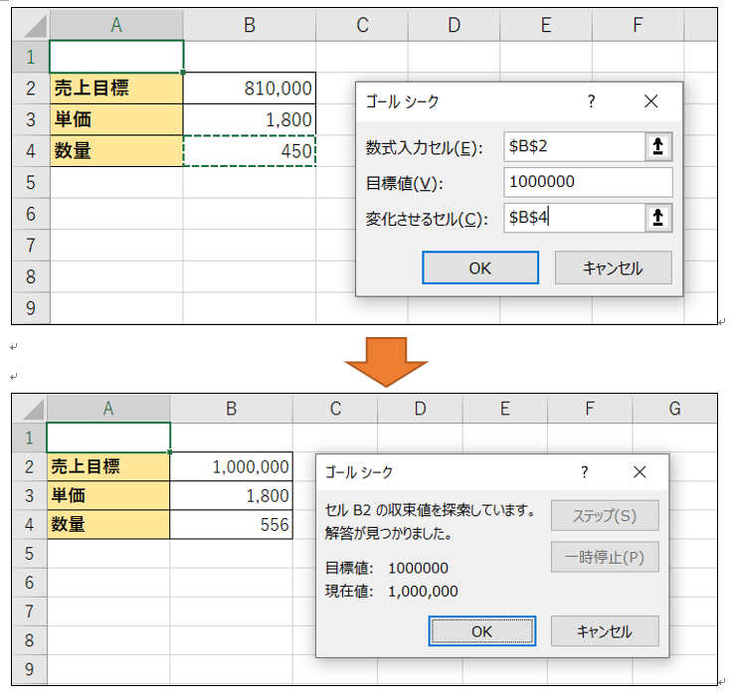Click select-all corner of top worksheet

31,25
